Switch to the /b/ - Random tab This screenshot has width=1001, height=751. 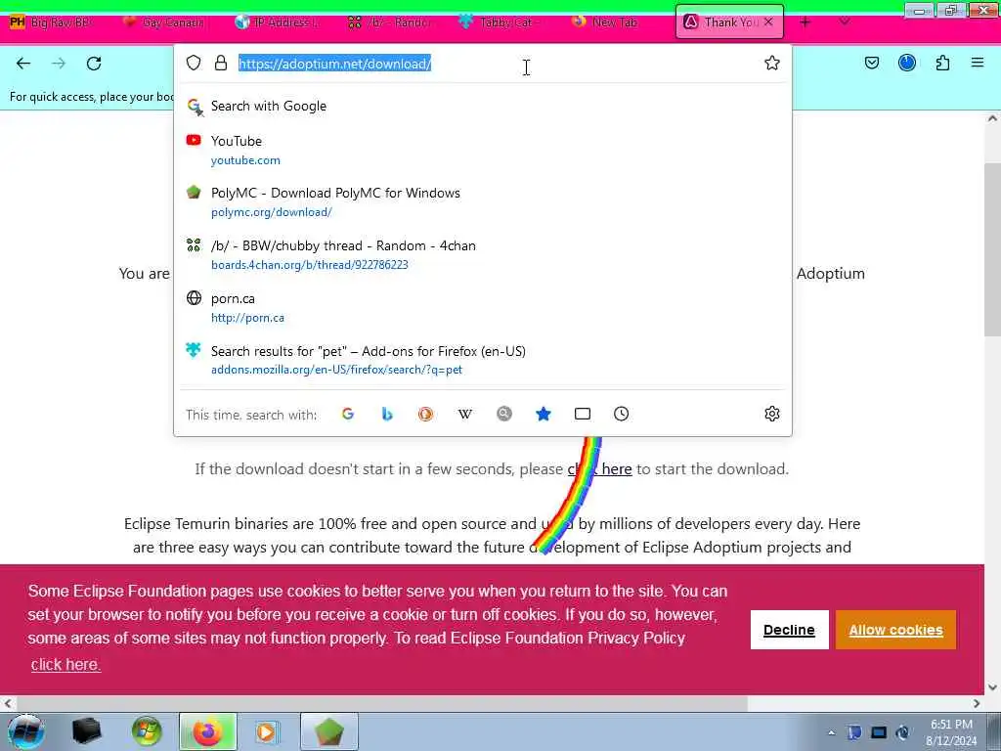[389, 22]
